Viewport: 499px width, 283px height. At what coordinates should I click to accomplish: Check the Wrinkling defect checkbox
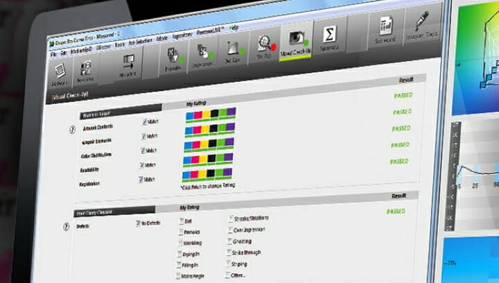click(x=180, y=243)
